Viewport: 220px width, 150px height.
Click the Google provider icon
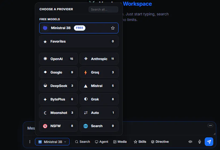click(45, 72)
